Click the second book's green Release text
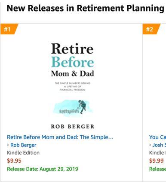The image size is (166, 182). click(157, 169)
